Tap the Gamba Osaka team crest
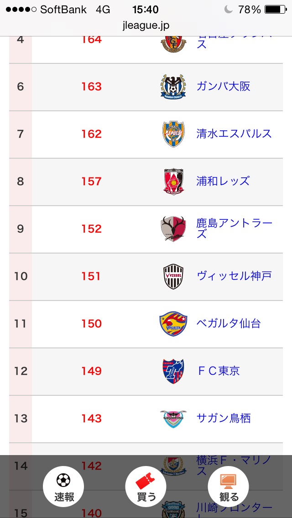 point(173,87)
